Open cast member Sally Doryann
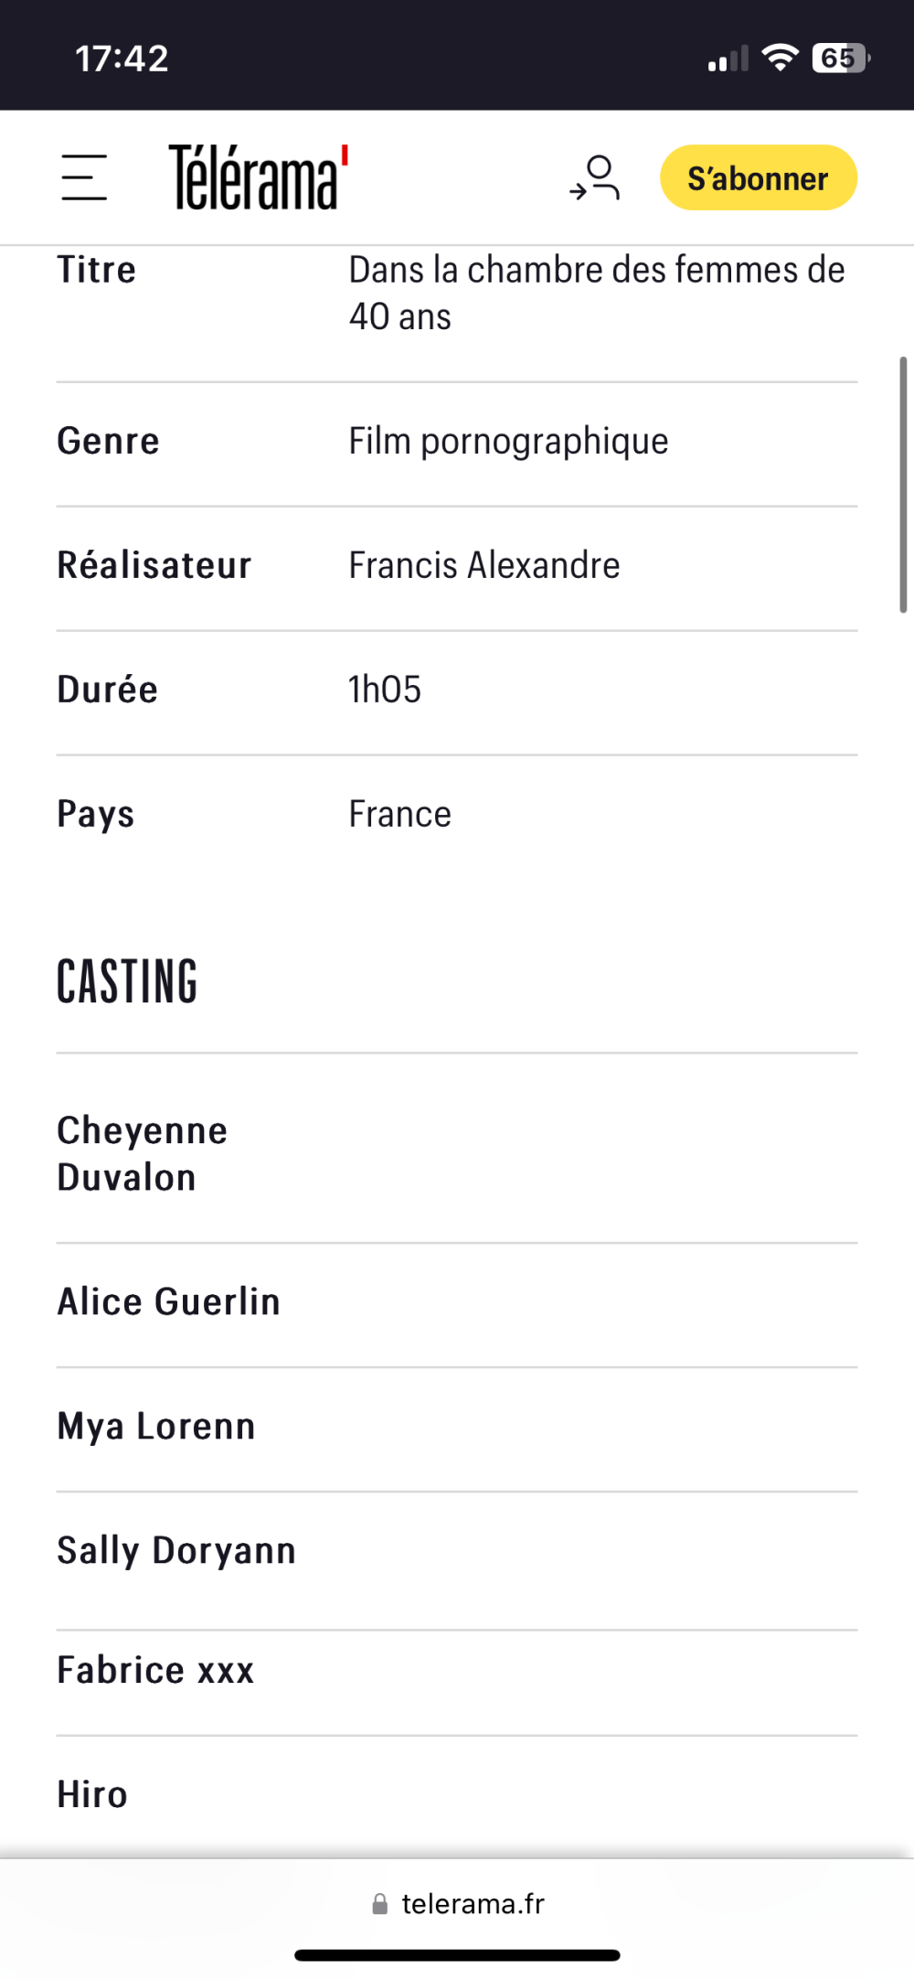914x1980 pixels. click(x=176, y=1551)
